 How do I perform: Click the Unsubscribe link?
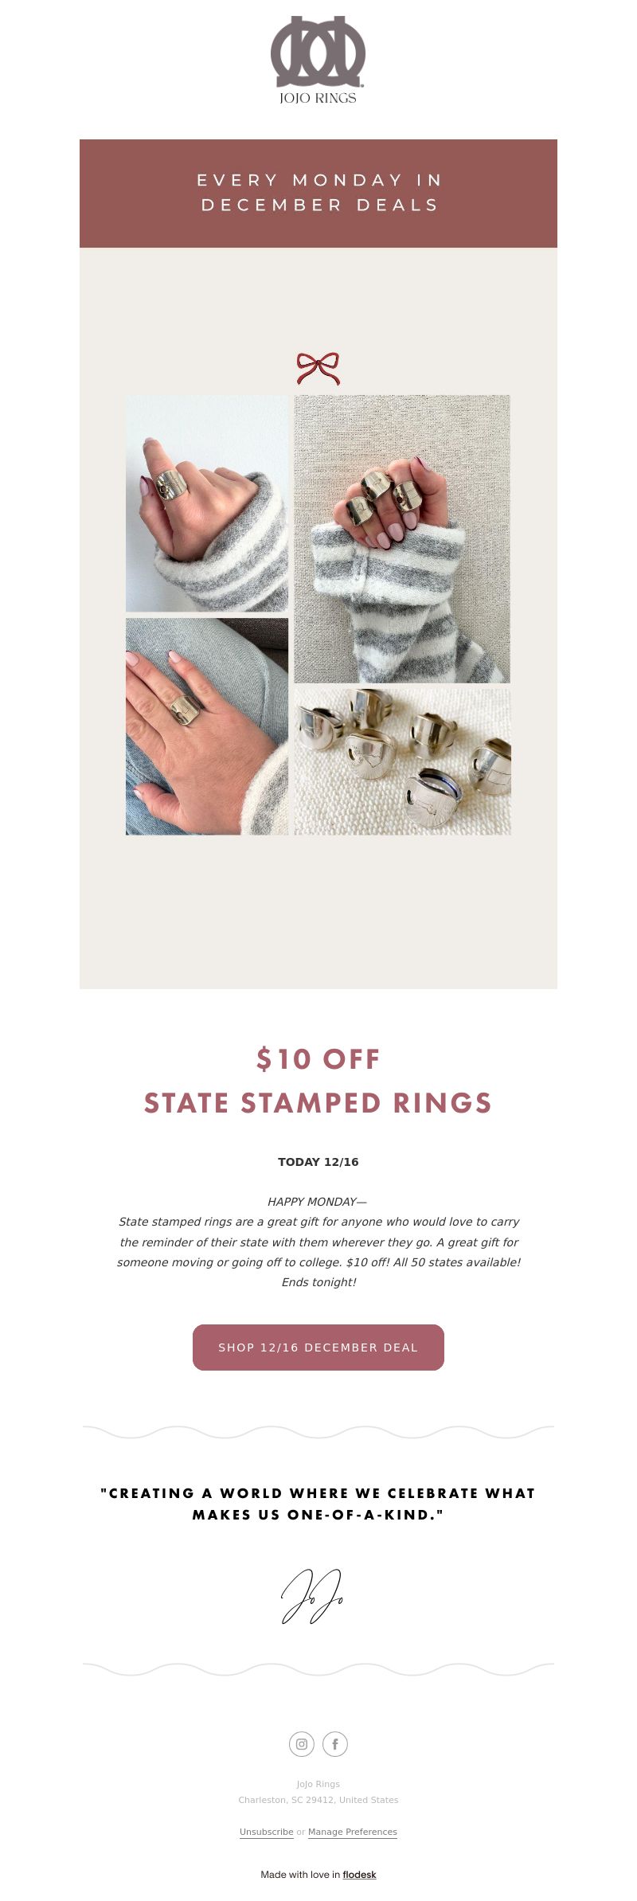267,1832
